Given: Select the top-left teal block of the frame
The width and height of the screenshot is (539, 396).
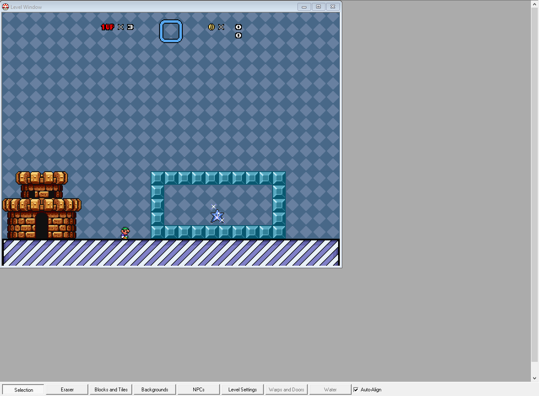Looking at the screenshot, I should (157, 178).
